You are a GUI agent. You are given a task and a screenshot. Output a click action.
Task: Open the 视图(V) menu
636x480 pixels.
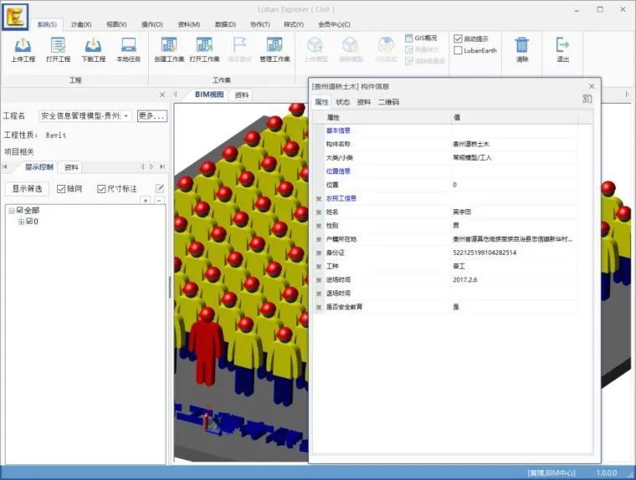click(116, 24)
